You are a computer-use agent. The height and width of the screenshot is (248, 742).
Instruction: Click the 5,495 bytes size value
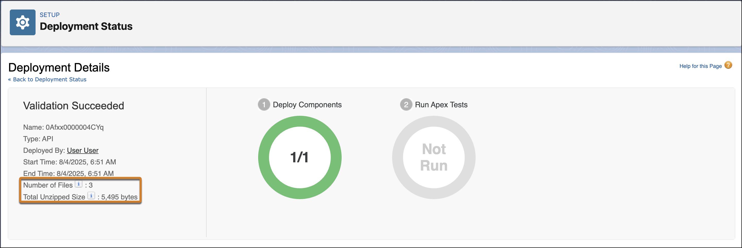pyautogui.click(x=119, y=197)
